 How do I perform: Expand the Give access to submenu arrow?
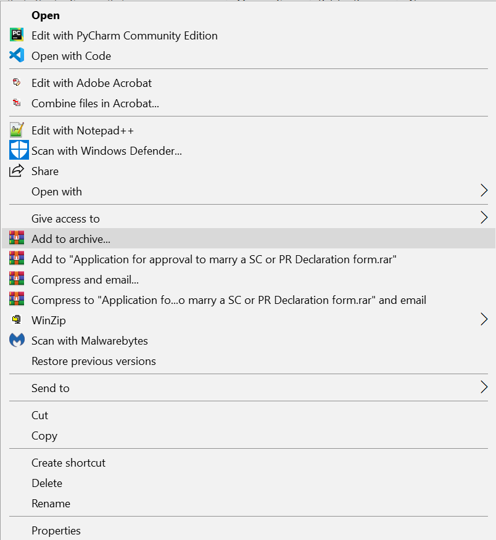click(x=484, y=218)
